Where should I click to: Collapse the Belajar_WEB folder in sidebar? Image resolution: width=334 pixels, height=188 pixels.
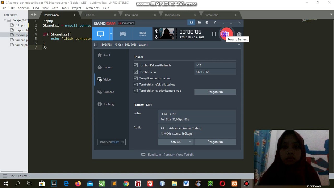[x=5, y=20]
